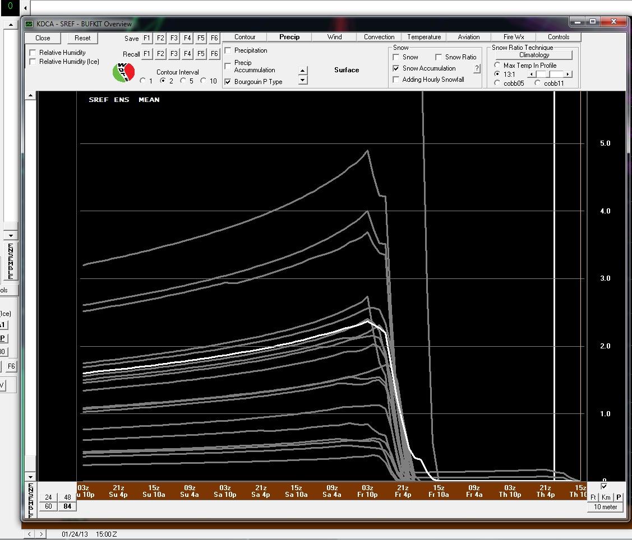Set contour interval to 5
Viewport: 632px width, 540px height.
183,81
